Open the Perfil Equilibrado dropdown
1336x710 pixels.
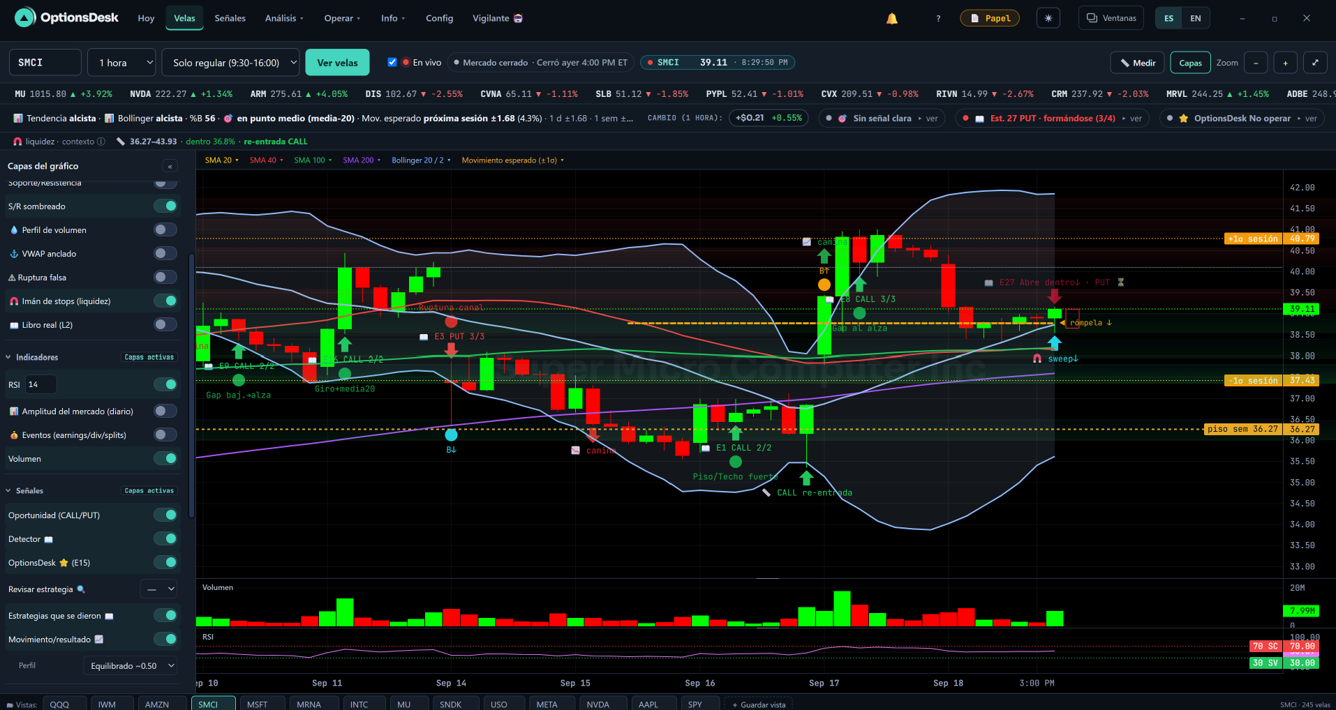tap(130, 666)
